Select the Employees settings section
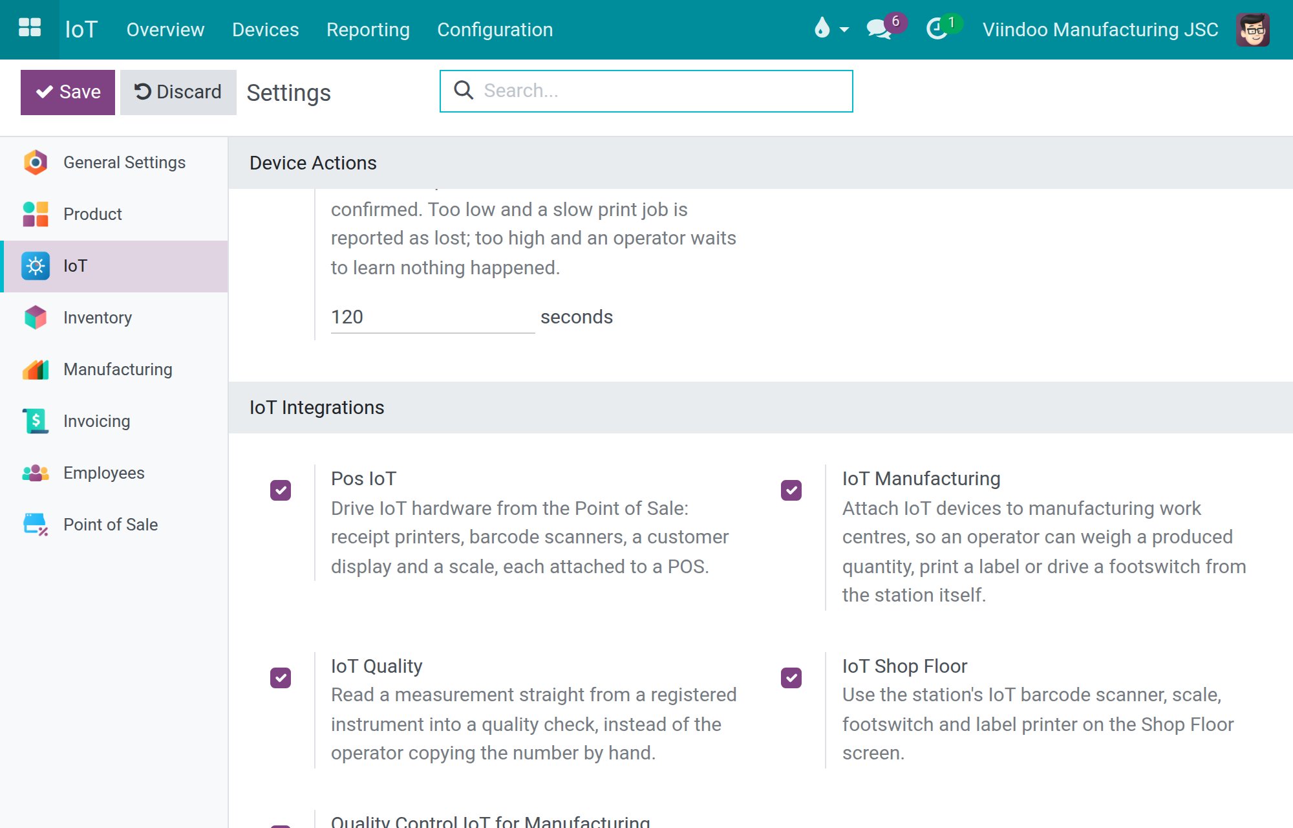Screen dimensions: 1293x828 pos(114,473)
